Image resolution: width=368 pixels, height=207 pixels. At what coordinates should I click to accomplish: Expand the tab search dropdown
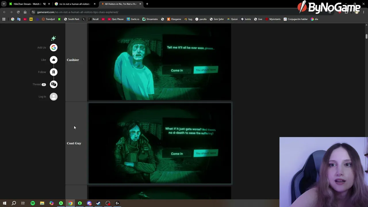coord(4,4)
